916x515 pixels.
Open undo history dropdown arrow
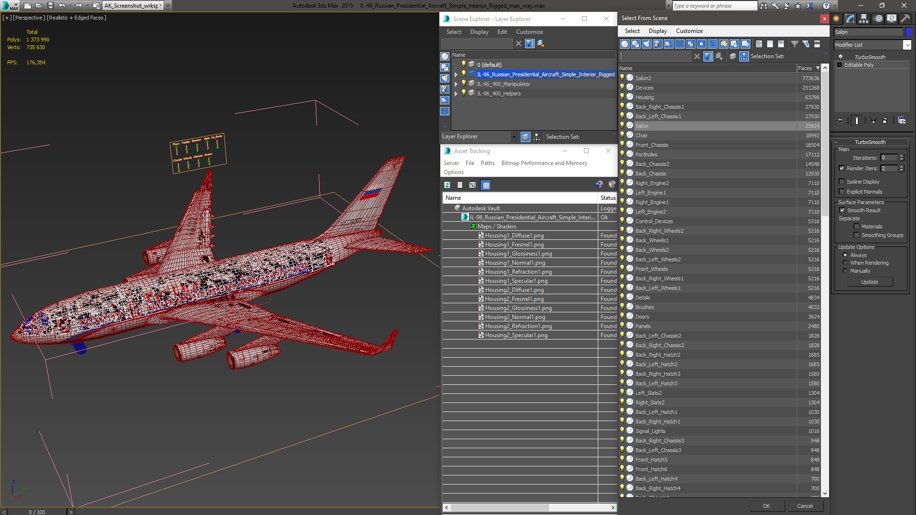69,6
